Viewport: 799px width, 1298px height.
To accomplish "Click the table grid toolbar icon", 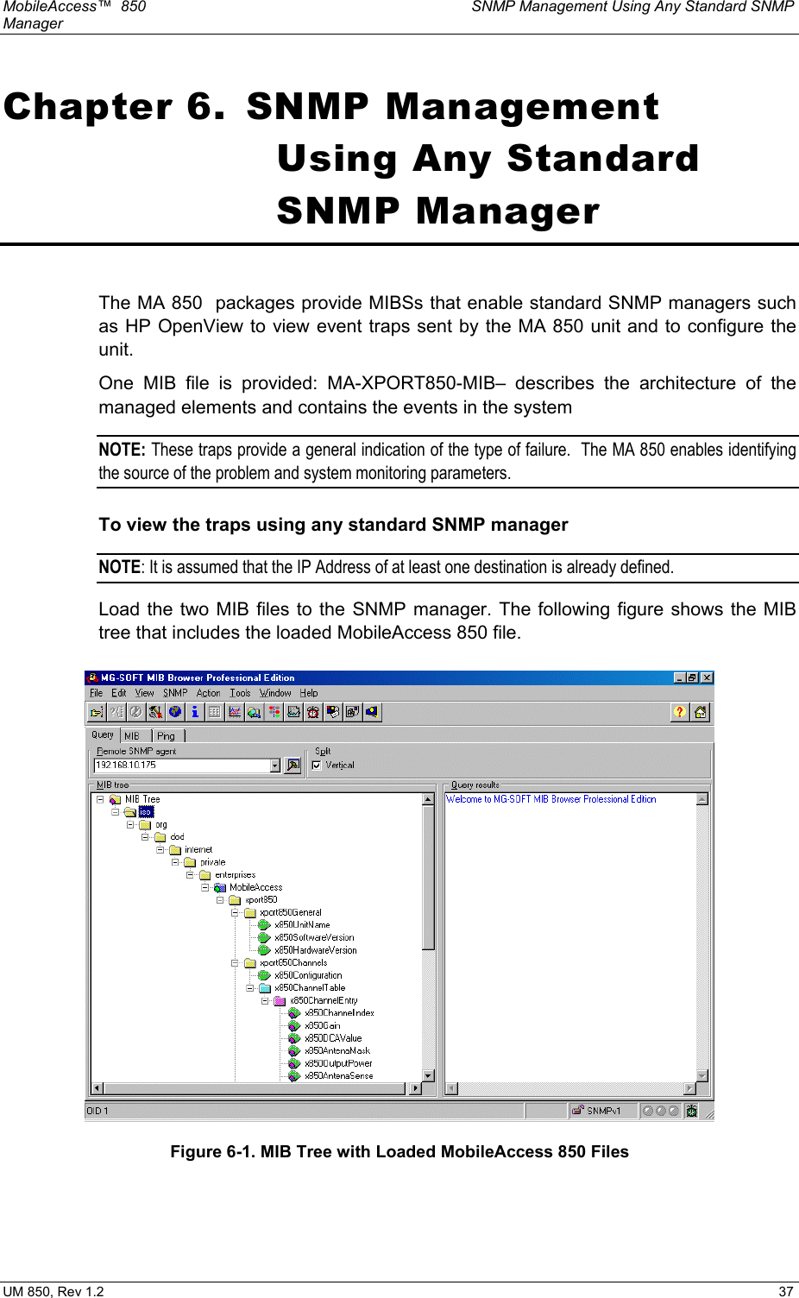I will tap(215, 712).
